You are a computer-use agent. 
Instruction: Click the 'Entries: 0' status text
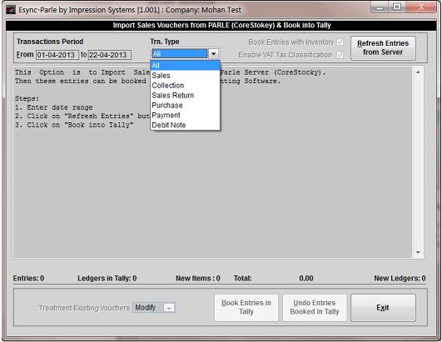(28, 278)
